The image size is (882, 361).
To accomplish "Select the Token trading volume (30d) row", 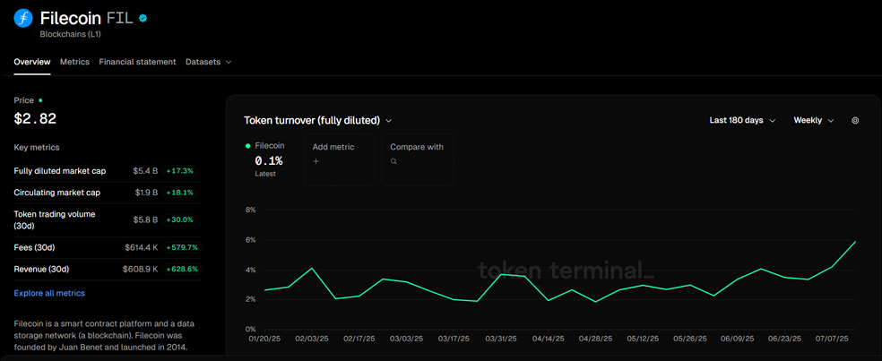I will pos(108,219).
